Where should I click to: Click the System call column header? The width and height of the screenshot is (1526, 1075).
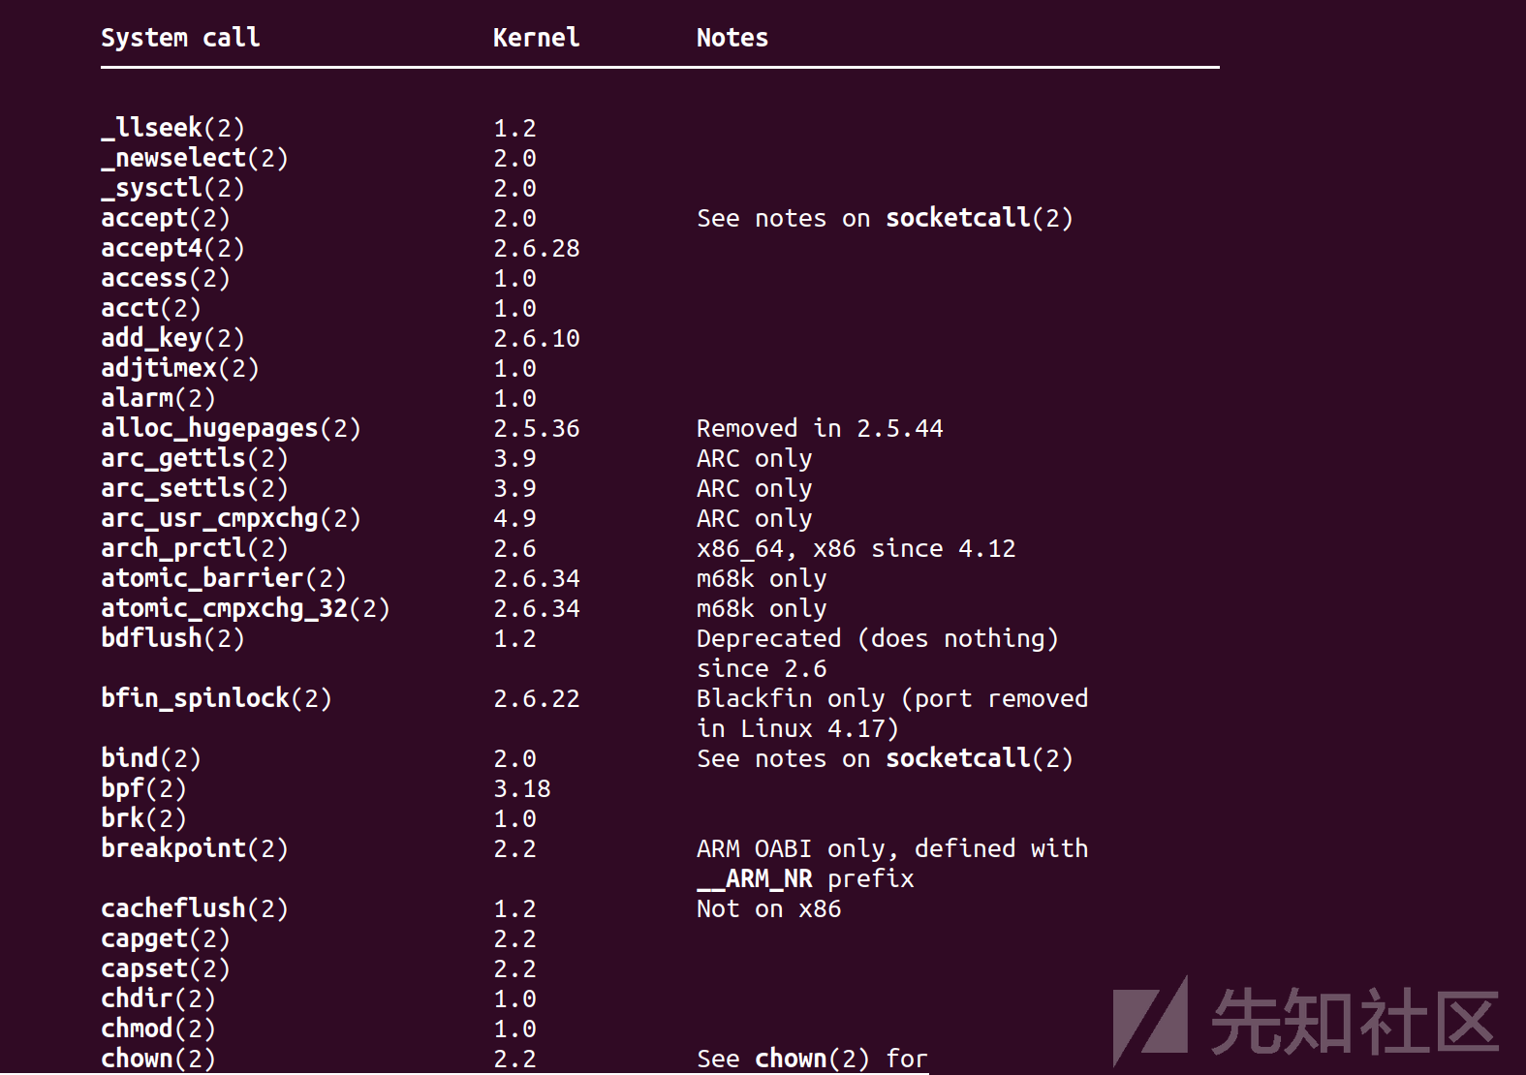tap(180, 38)
